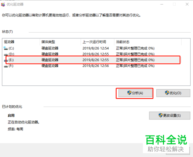Click D: row status text
193x157 pixels.
pos(135,54)
